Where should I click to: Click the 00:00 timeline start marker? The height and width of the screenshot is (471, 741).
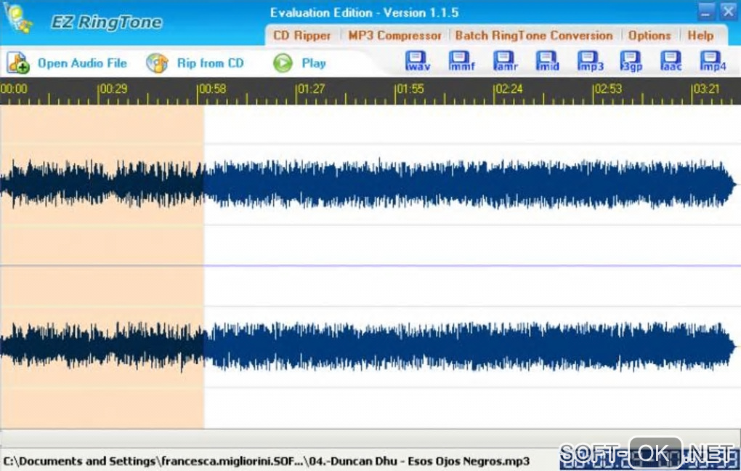(14, 89)
